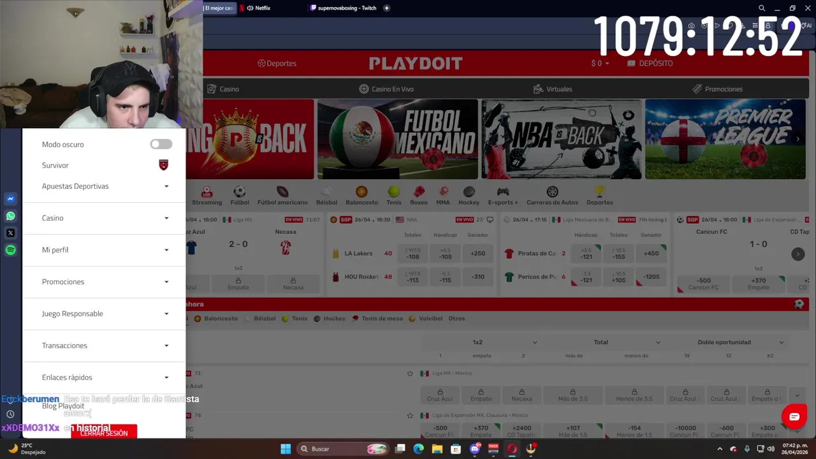The width and height of the screenshot is (816, 459).
Task: Open the soccer ball icon on live bar
Action: coord(799,305)
